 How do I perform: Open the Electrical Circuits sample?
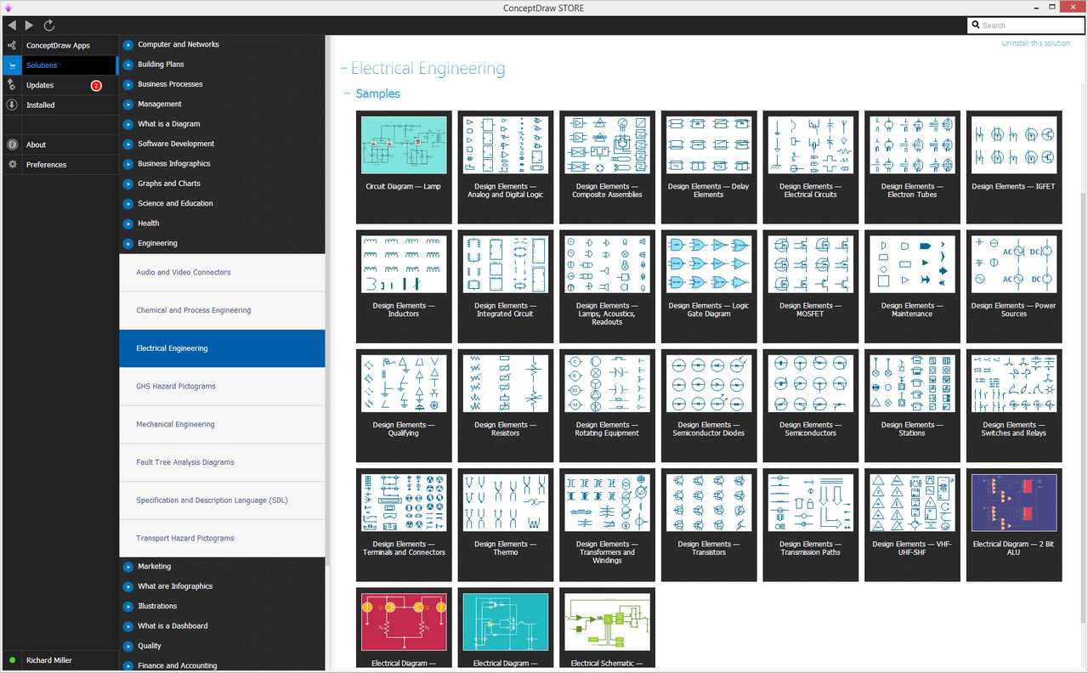click(811, 167)
